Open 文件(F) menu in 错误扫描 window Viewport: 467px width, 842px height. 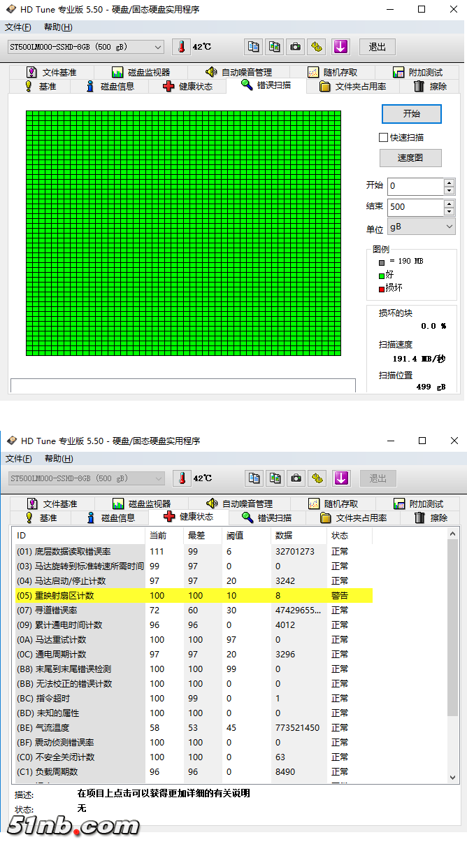point(18,27)
